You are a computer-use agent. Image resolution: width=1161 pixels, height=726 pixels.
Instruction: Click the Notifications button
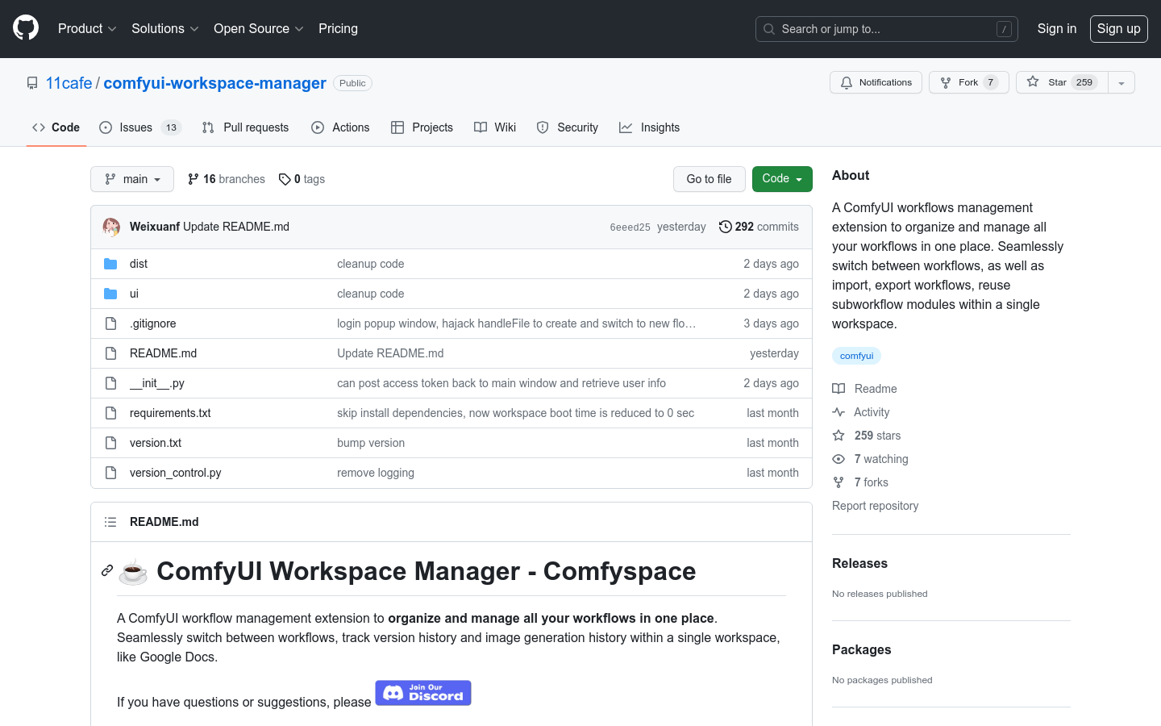(876, 82)
